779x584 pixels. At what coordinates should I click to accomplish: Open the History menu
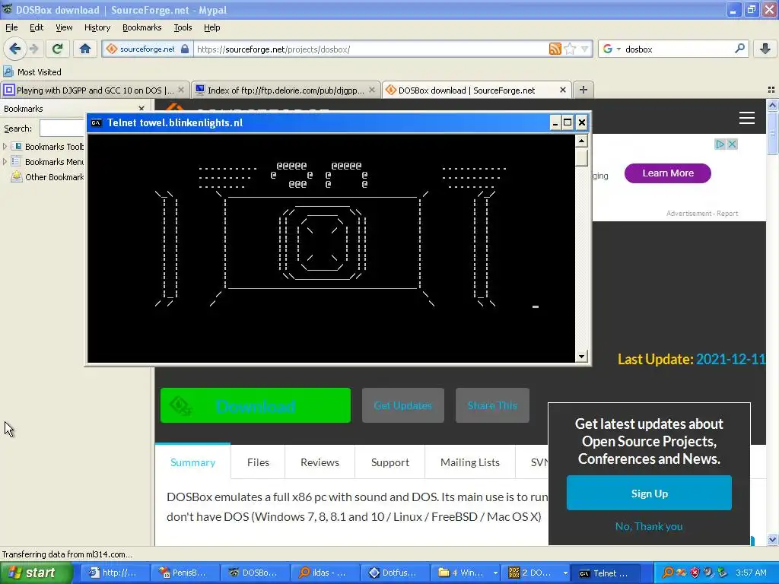97,27
